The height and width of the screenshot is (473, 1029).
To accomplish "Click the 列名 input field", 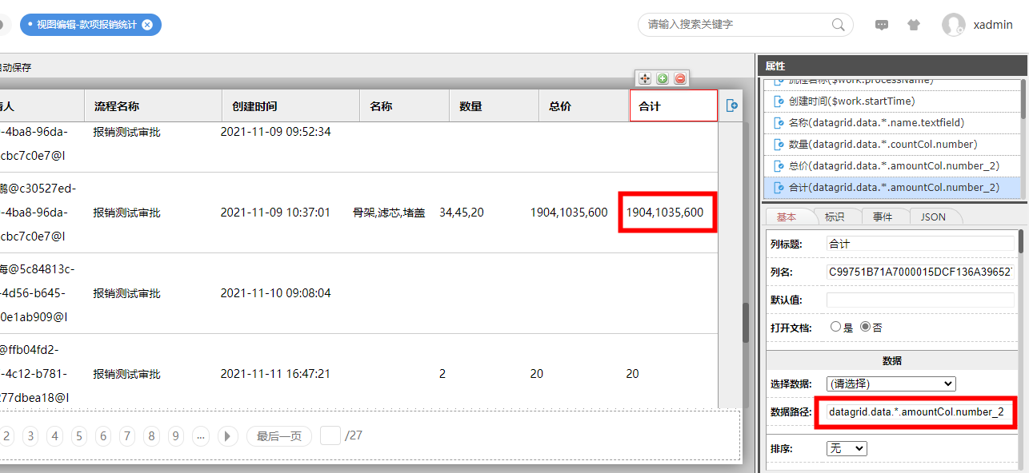I will coord(920,272).
